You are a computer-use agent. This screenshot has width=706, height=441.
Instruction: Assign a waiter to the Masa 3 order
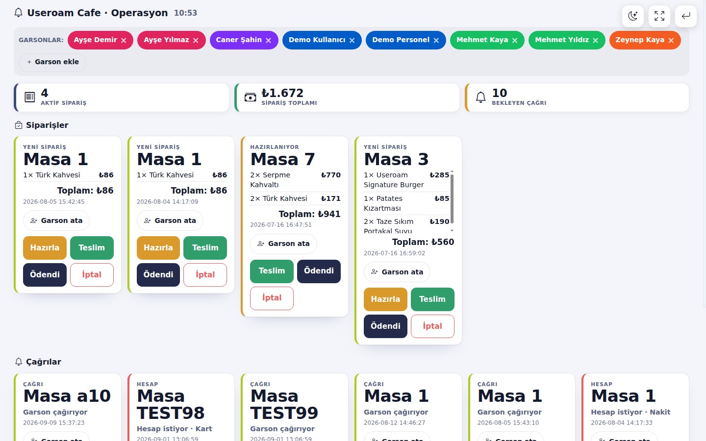pyautogui.click(x=397, y=272)
